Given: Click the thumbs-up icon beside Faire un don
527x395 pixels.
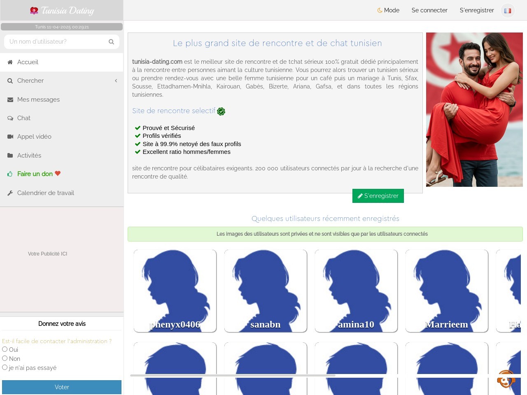Looking at the screenshot, I should [10, 174].
